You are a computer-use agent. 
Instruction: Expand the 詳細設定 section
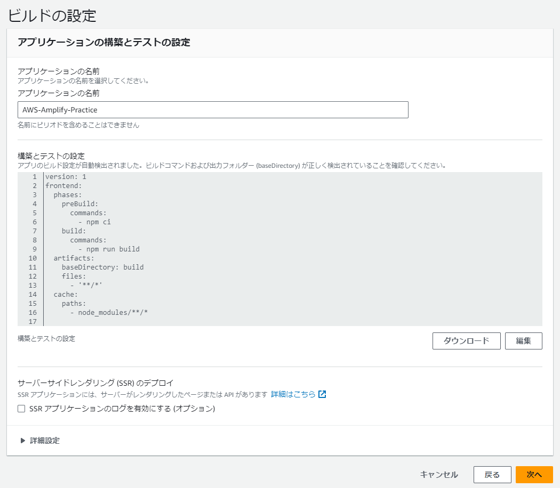coord(40,441)
